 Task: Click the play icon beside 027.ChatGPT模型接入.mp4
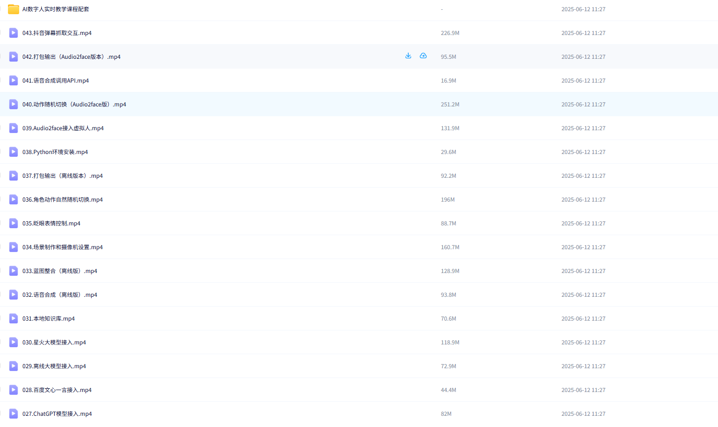click(14, 414)
